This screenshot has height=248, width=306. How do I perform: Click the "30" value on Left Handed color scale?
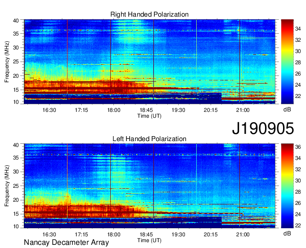[x=298, y=181]
